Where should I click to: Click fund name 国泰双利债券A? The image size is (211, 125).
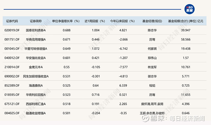pyautogui.click(x=36, y=30)
